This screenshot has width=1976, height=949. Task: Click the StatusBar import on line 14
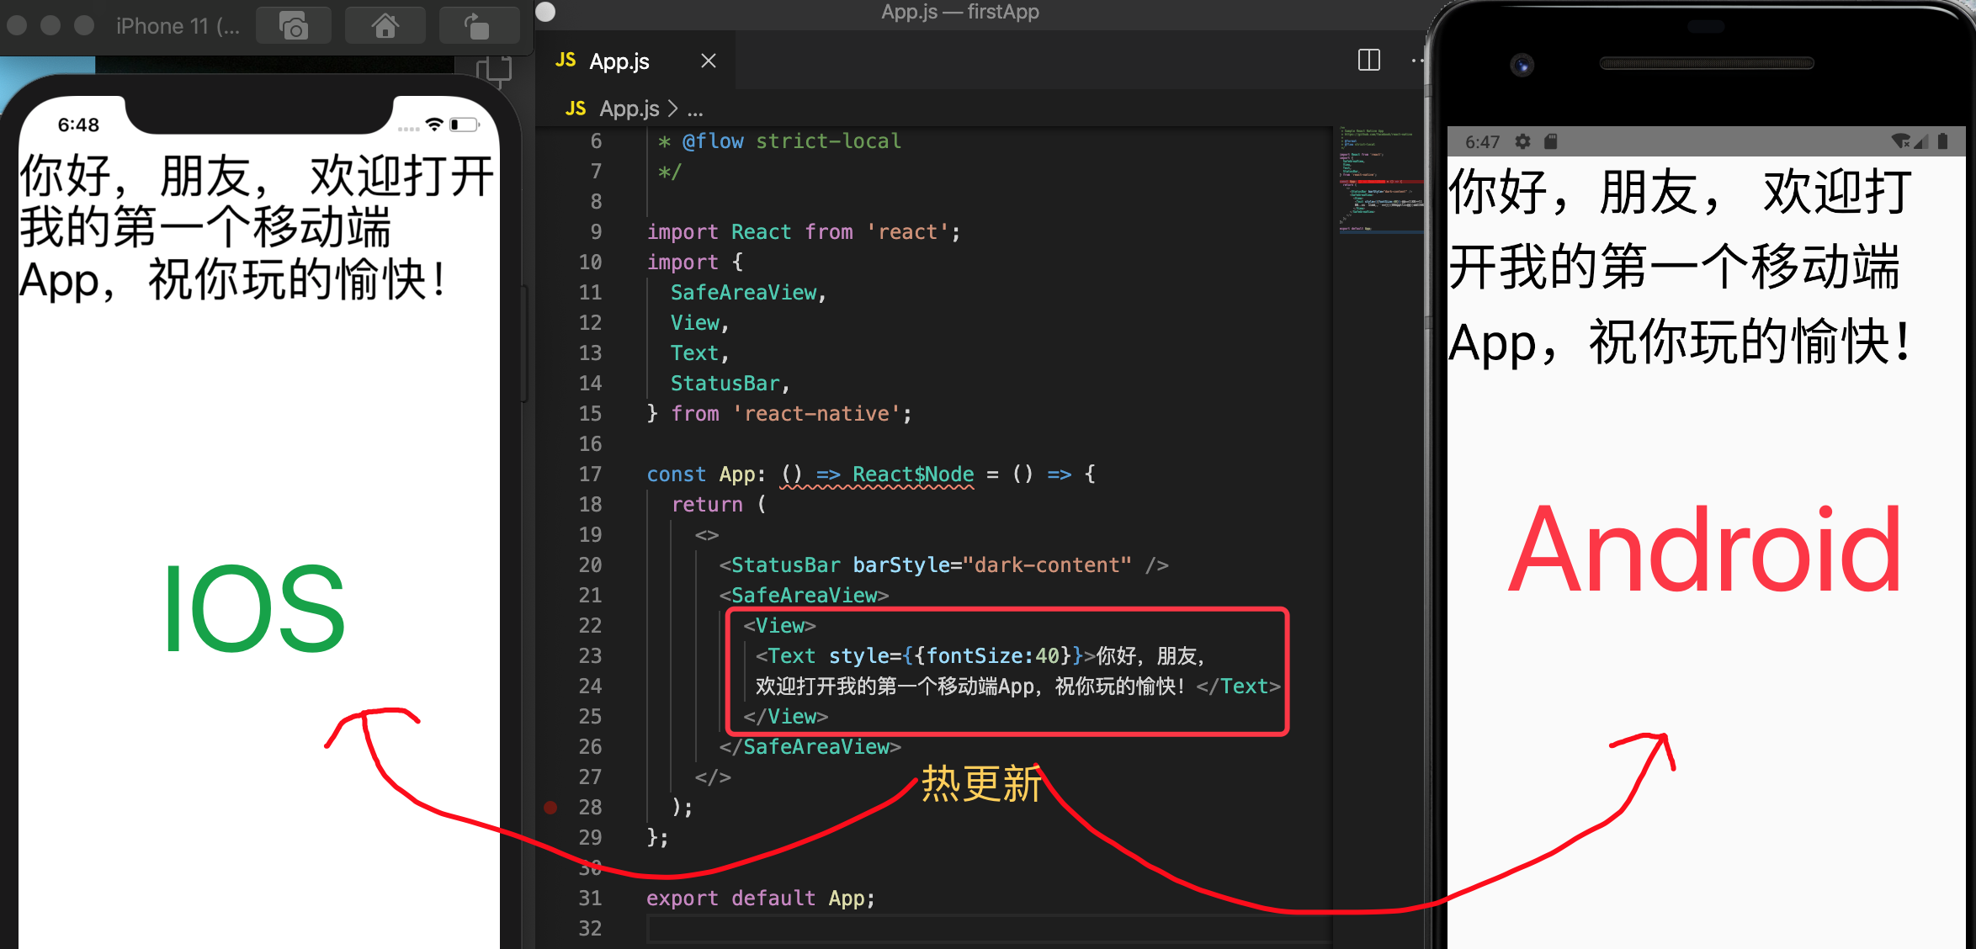[x=725, y=384]
